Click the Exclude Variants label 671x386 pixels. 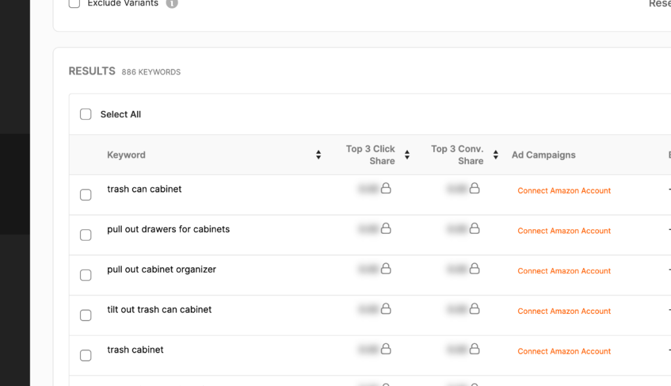(123, 3)
